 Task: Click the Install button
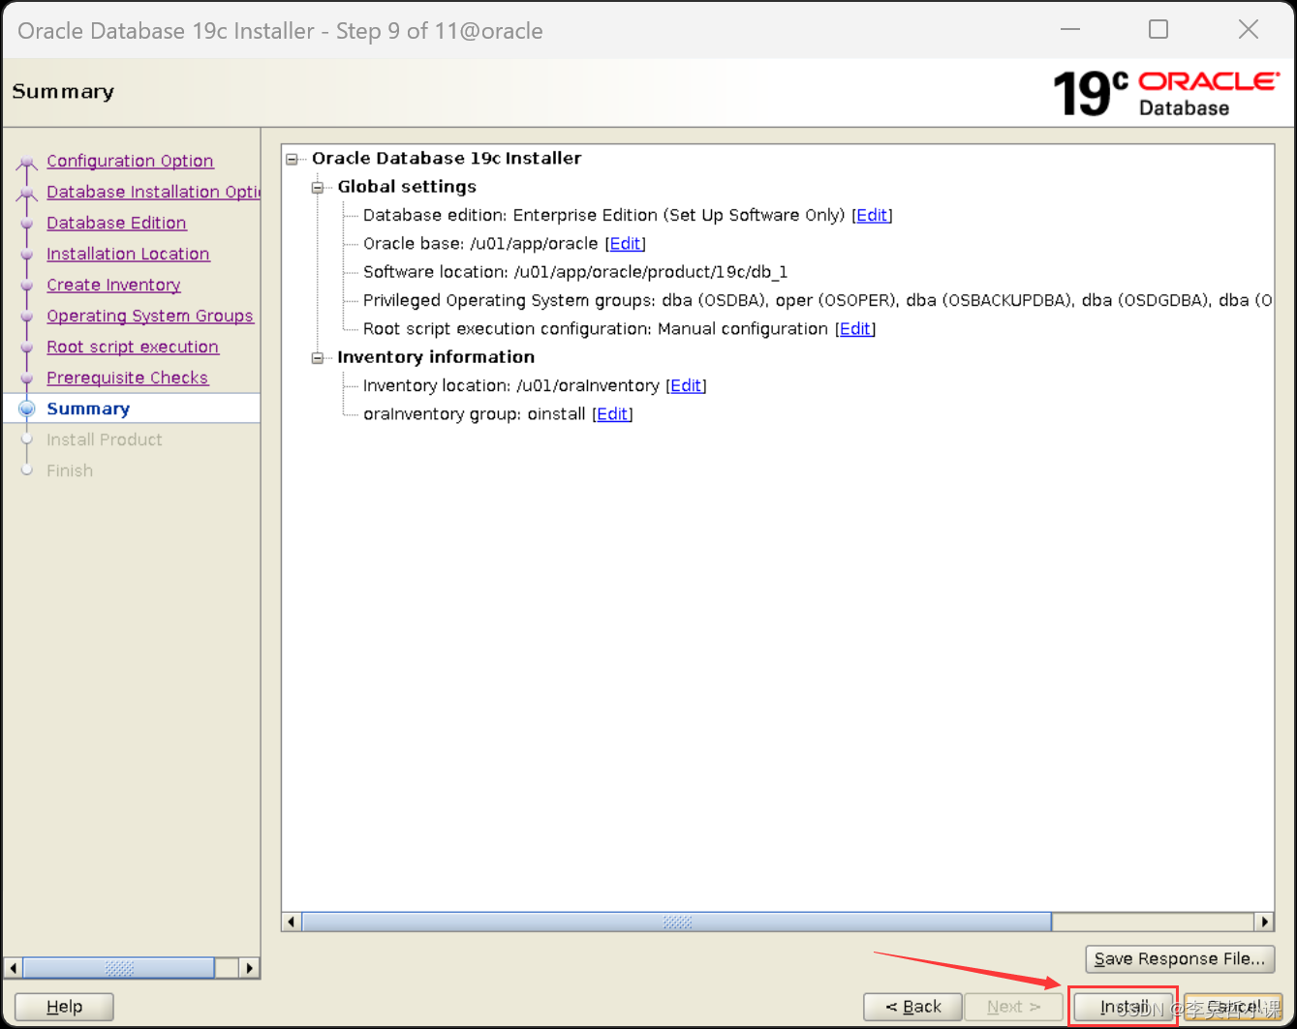[1124, 1007]
